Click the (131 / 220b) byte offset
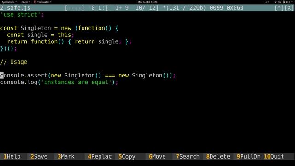 pyautogui.click(x=186, y=8)
